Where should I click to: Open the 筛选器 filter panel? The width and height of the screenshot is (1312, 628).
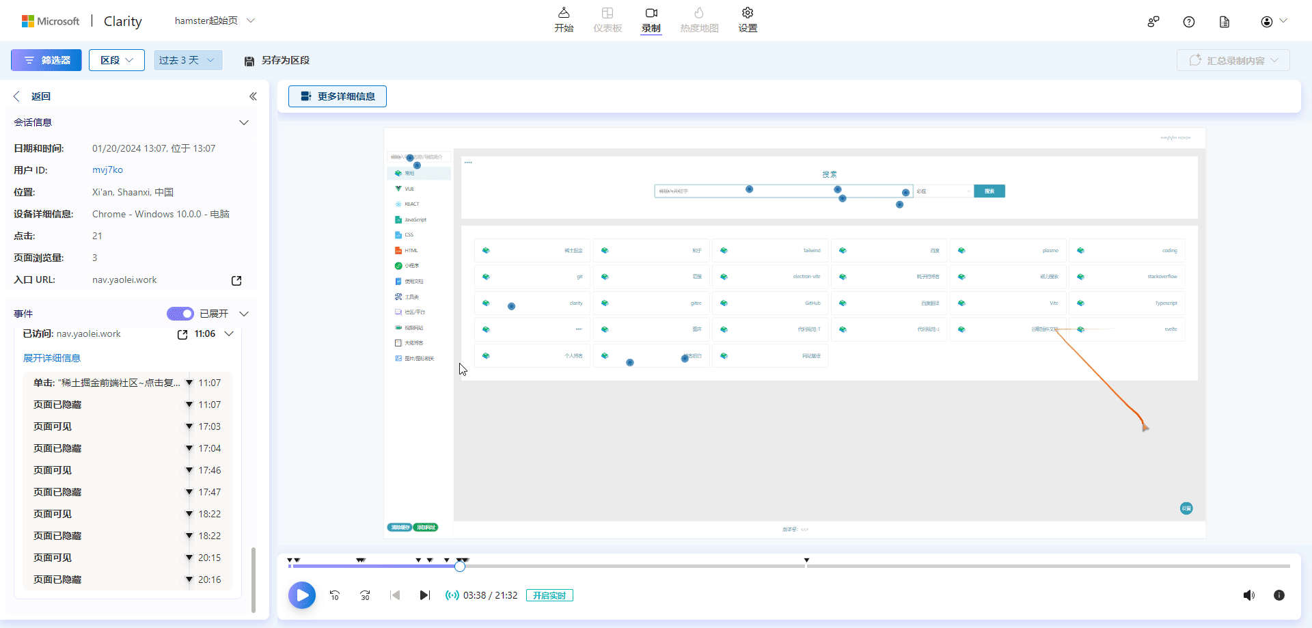(x=46, y=60)
